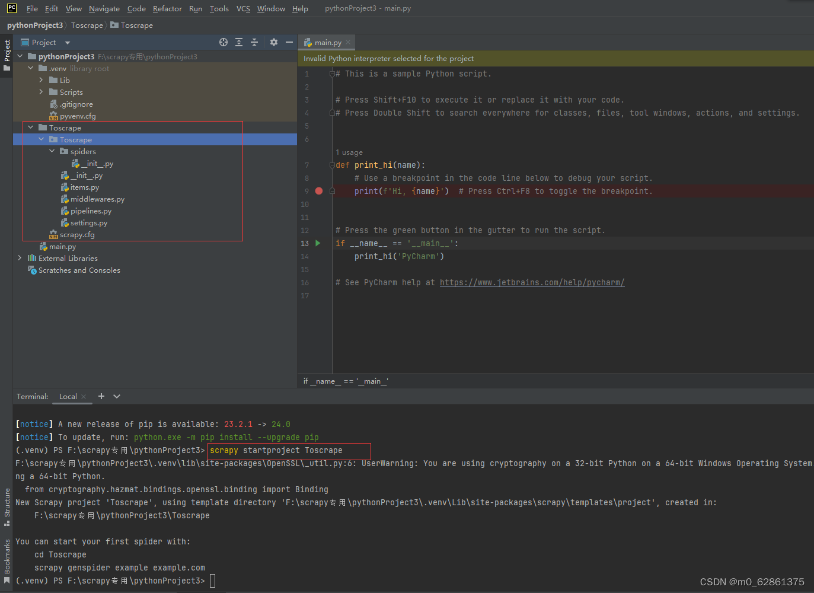Open the File menu
This screenshot has width=814, height=593.
tap(32, 8)
